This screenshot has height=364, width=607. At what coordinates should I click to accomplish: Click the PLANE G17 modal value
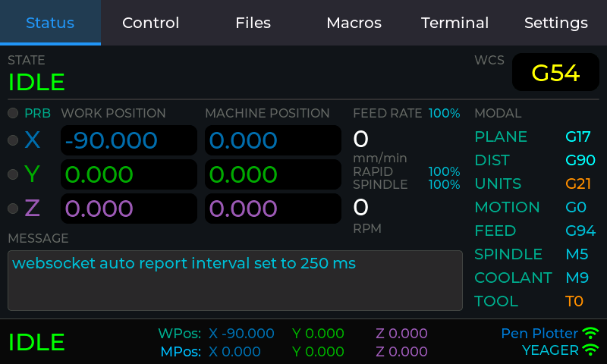pos(578,136)
